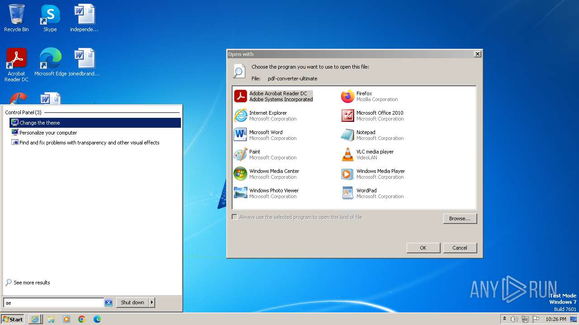Show hidden tray icons arrow
Screen dimensions: 579x325
[x=504, y=319]
